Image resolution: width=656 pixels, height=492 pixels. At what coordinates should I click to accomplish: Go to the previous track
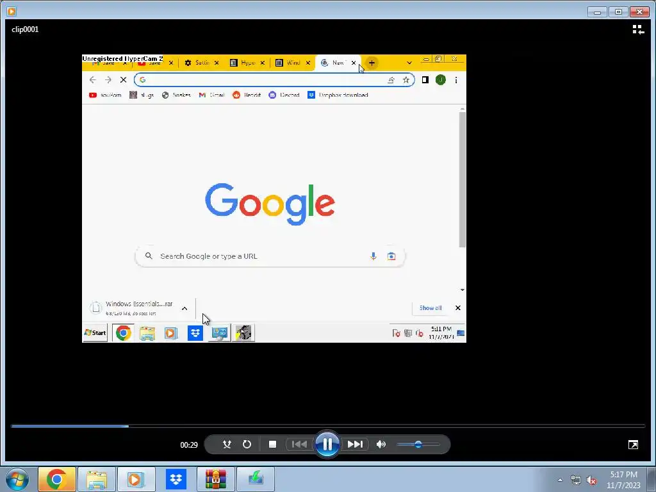(299, 445)
